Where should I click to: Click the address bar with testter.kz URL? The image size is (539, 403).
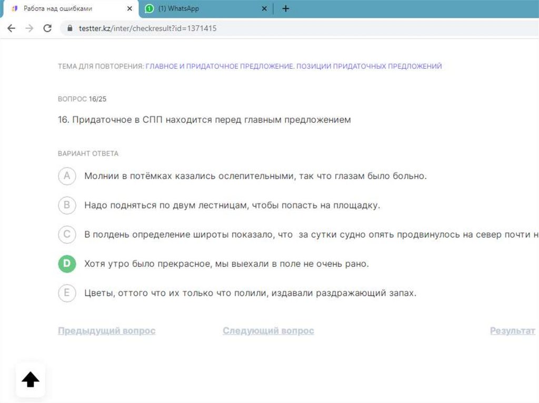point(299,28)
